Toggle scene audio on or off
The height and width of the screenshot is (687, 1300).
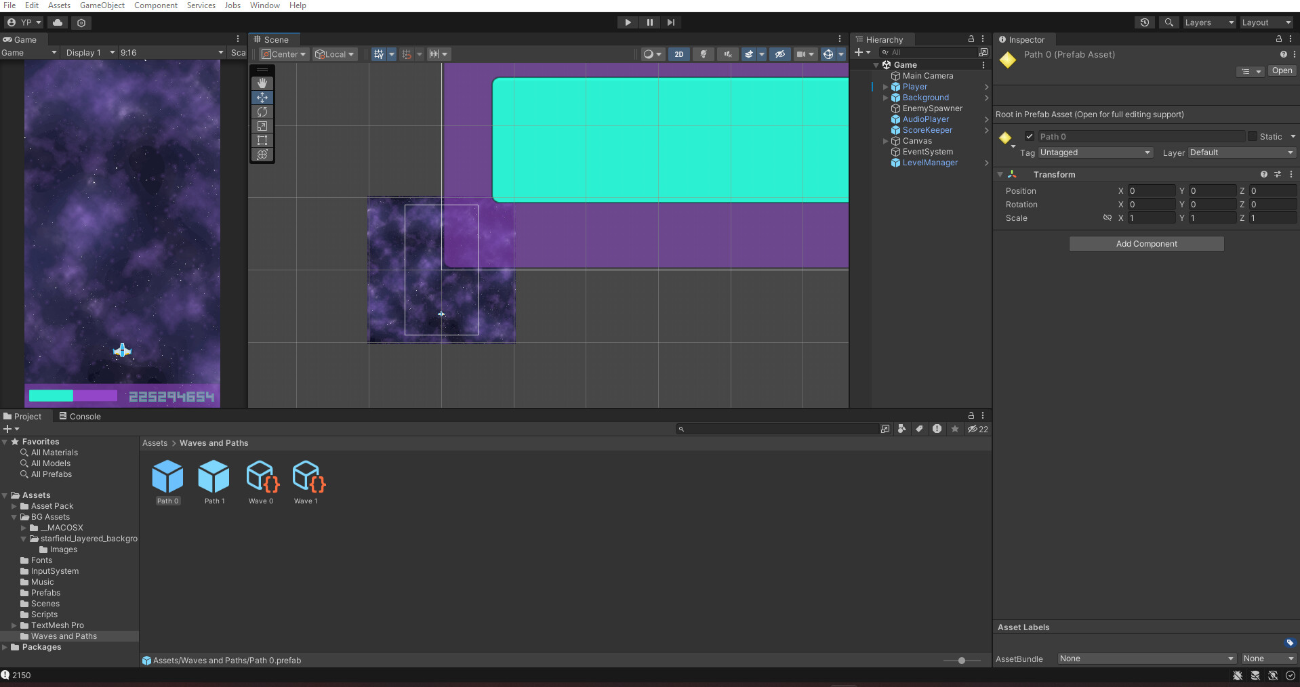[x=727, y=54]
